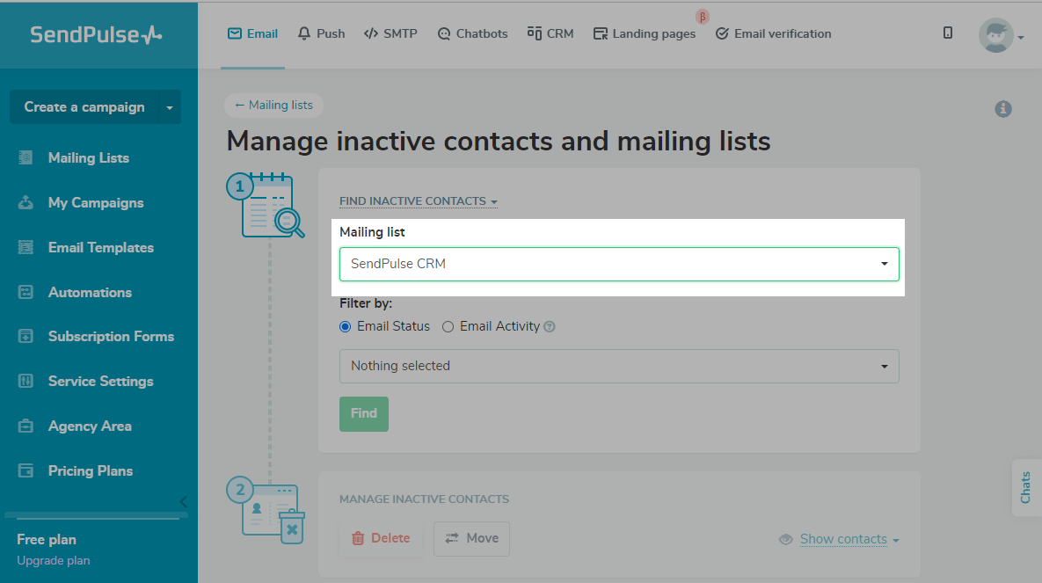Click the info icon near page title

(1003, 109)
